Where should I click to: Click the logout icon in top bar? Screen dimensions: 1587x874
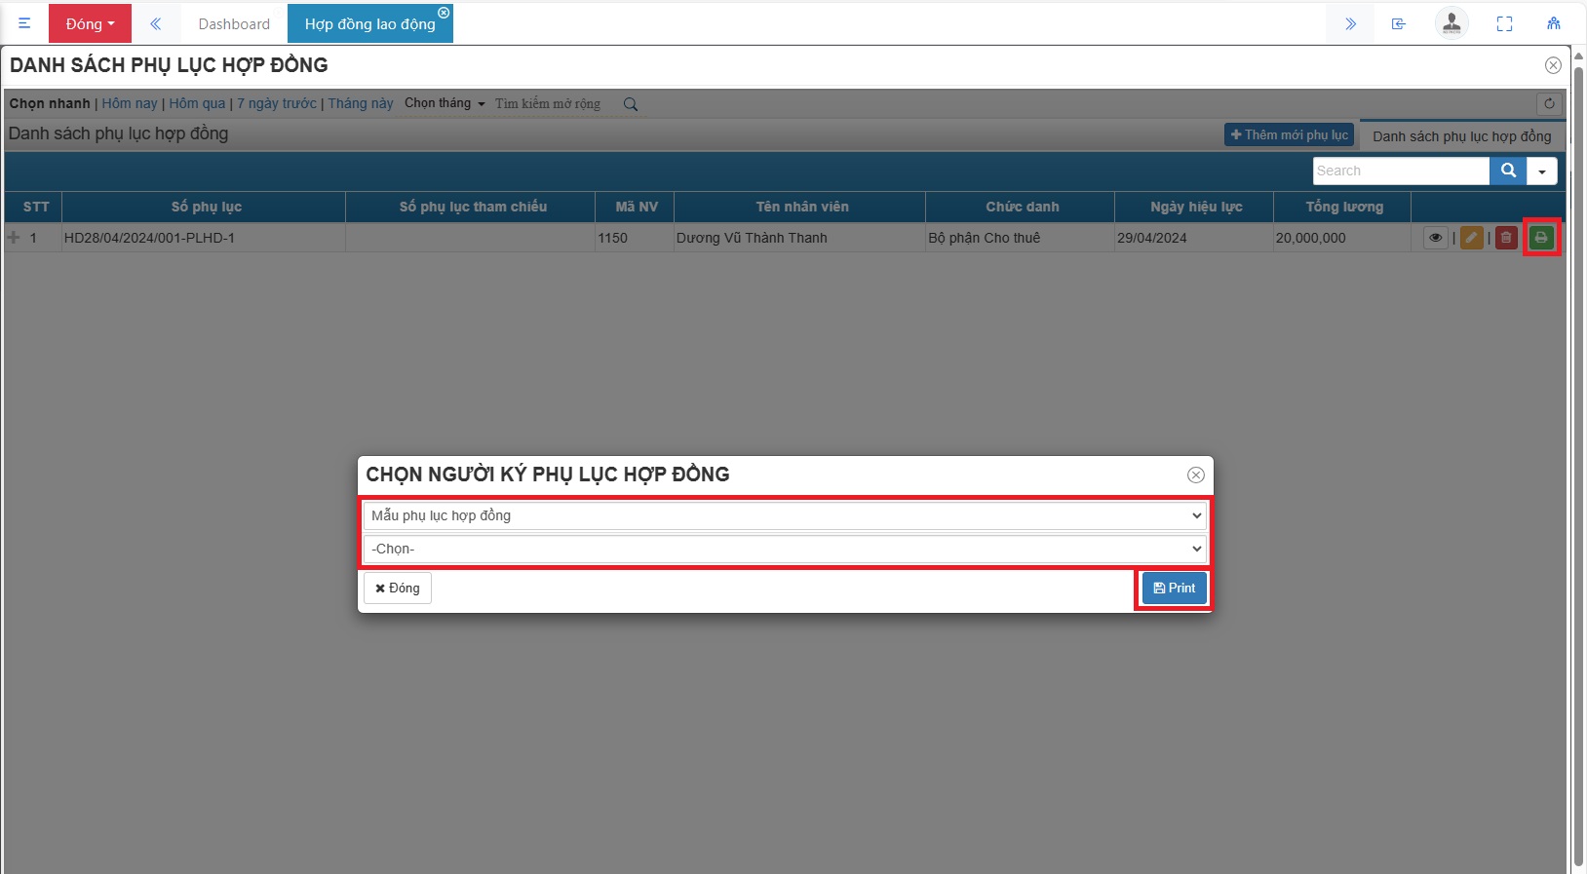click(1398, 23)
